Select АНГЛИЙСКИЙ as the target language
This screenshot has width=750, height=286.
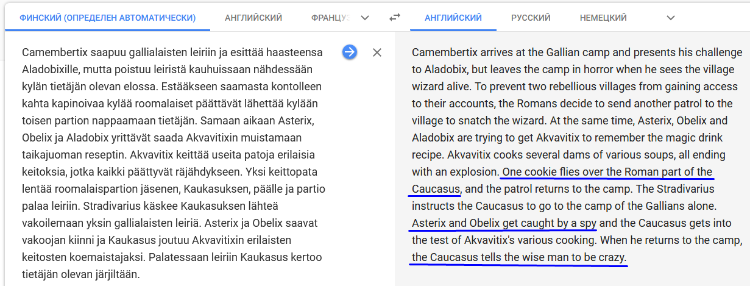[x=453, y=18]
